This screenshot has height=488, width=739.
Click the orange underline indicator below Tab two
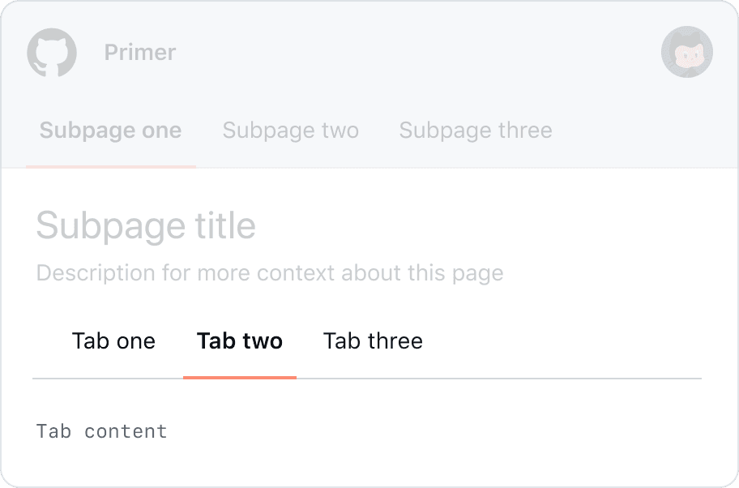tap(240, 376)
